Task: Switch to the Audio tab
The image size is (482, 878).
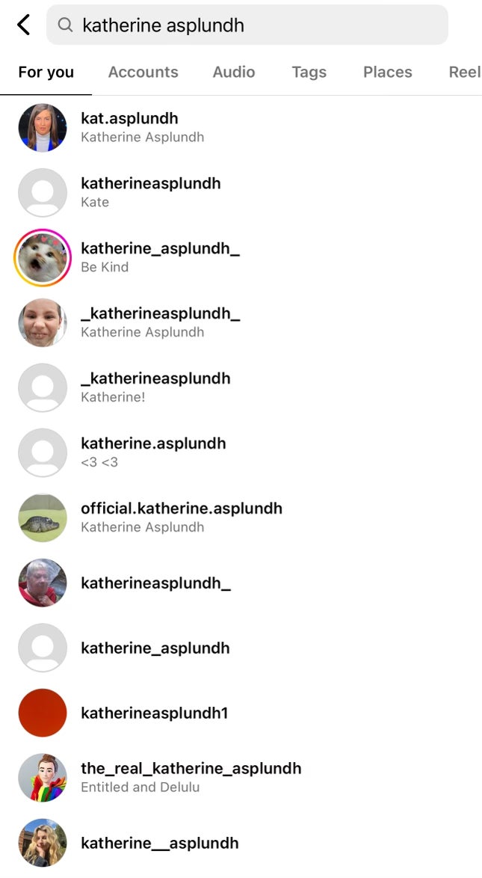Action: point(234,73)
